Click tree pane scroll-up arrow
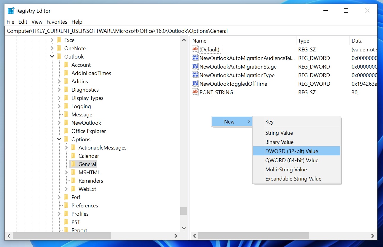This screenshot has width=383, height=247. (184, 40)
